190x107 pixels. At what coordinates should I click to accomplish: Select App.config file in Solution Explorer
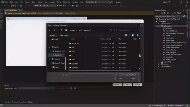pyautogui.click(x=167, y=62)
